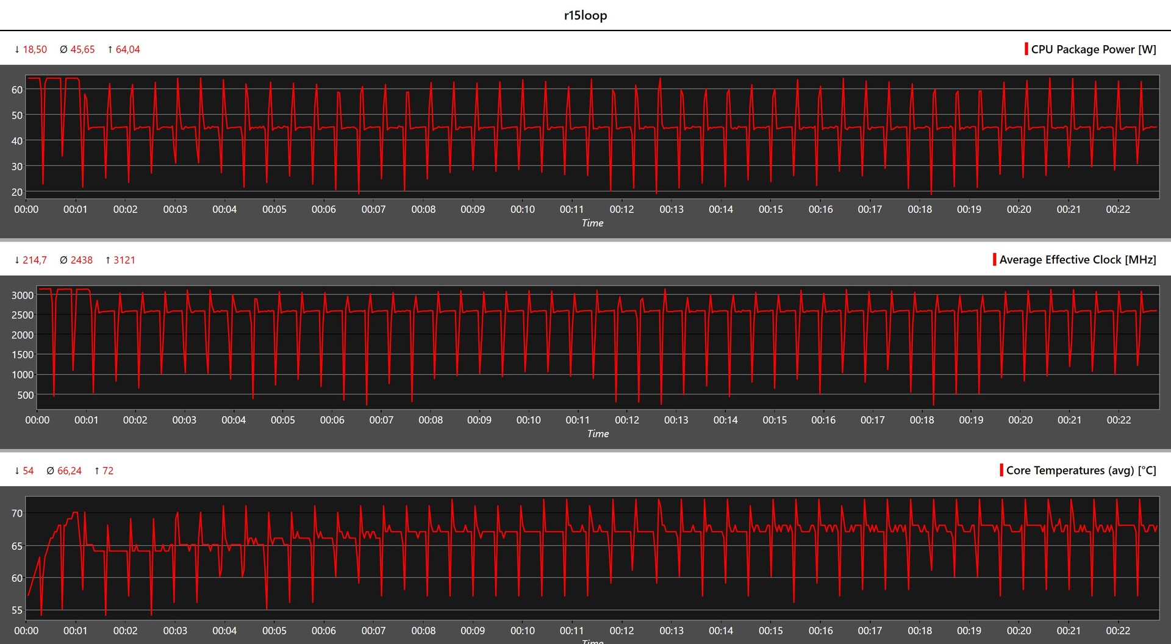Screen dimensions: 1171x644
Task: Click average power value 45,65
Action: pyautogui.click(x=82, y=49)
